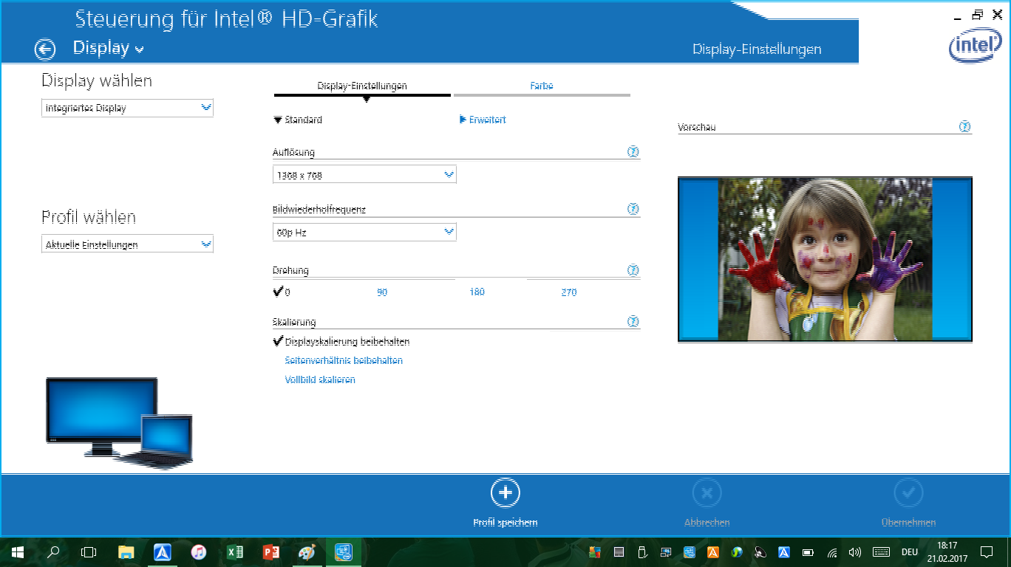
Task: Open Task View in the taskbar
Action: pos(89,552)
